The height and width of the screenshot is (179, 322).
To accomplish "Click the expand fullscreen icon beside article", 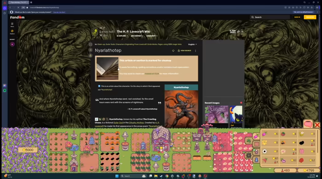I will click(91, 45).
